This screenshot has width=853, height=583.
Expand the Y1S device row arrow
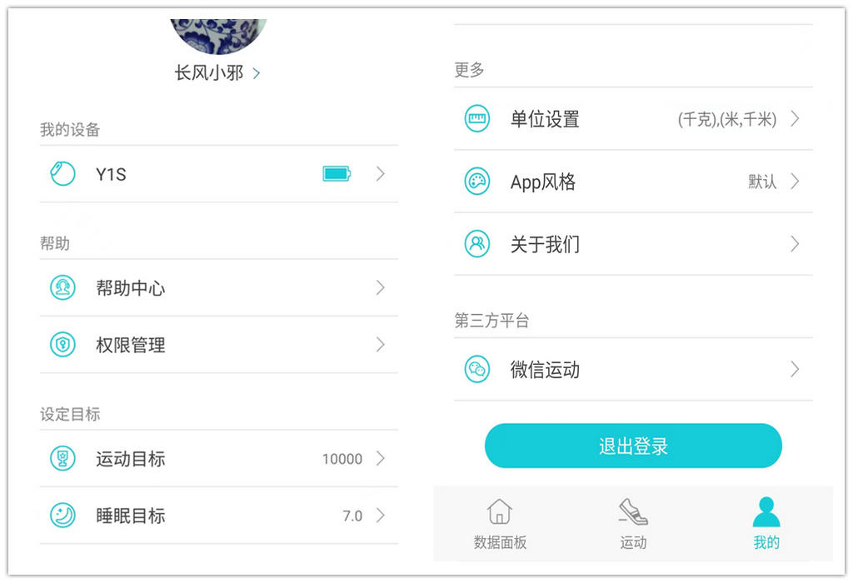pos(380,174)
